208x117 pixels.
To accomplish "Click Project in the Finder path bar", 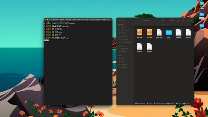I will [178, 104].
